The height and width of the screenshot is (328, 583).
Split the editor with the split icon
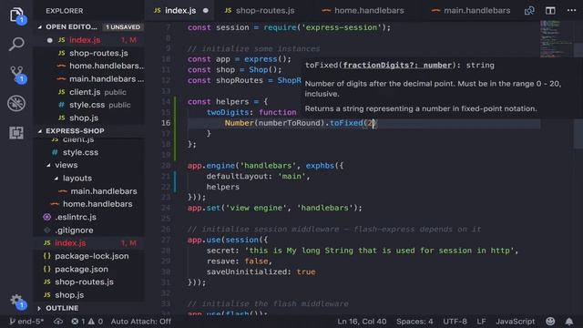coord(550,10)
